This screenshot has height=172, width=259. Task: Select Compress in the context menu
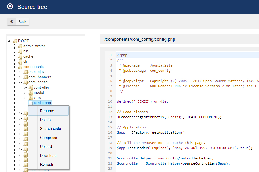[48, 138]
